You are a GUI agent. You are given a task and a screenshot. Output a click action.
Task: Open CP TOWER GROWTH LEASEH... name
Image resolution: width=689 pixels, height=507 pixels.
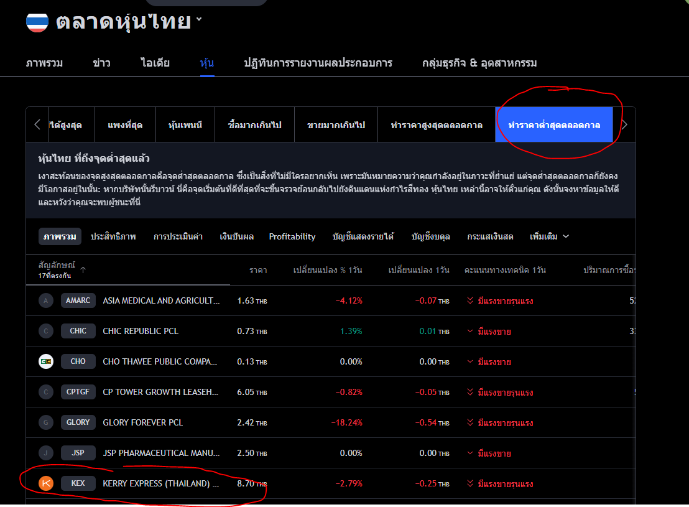pos(160,392)
